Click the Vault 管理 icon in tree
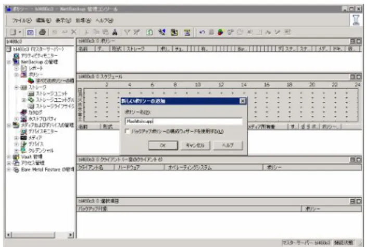This screenshot has height=247, width=367. coord(16,157)
